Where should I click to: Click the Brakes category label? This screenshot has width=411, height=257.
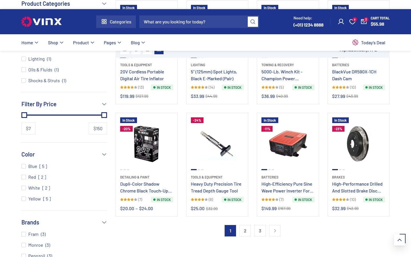tap(339, 177)
